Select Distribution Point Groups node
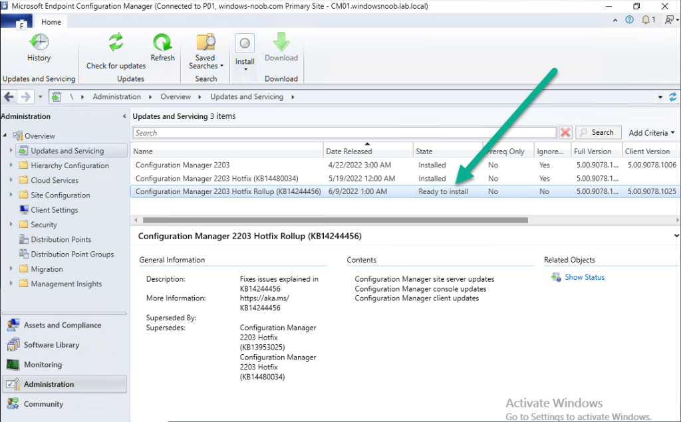The width and height of the screenshot is (681, 422). [x=72, y=254]
